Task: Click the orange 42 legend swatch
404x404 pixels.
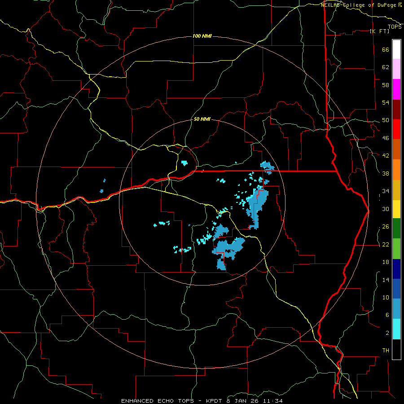Action: click(396, 170)
